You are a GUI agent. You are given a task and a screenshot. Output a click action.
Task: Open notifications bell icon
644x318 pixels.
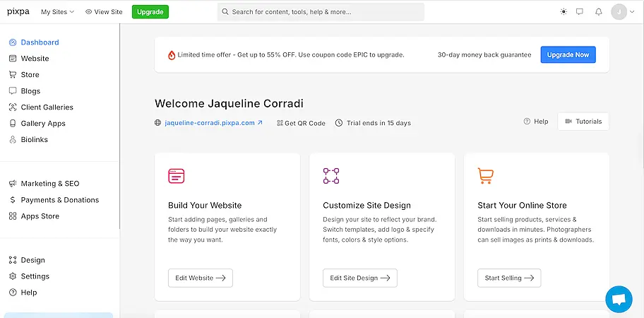pyautogui.click(x=599, y=12)
